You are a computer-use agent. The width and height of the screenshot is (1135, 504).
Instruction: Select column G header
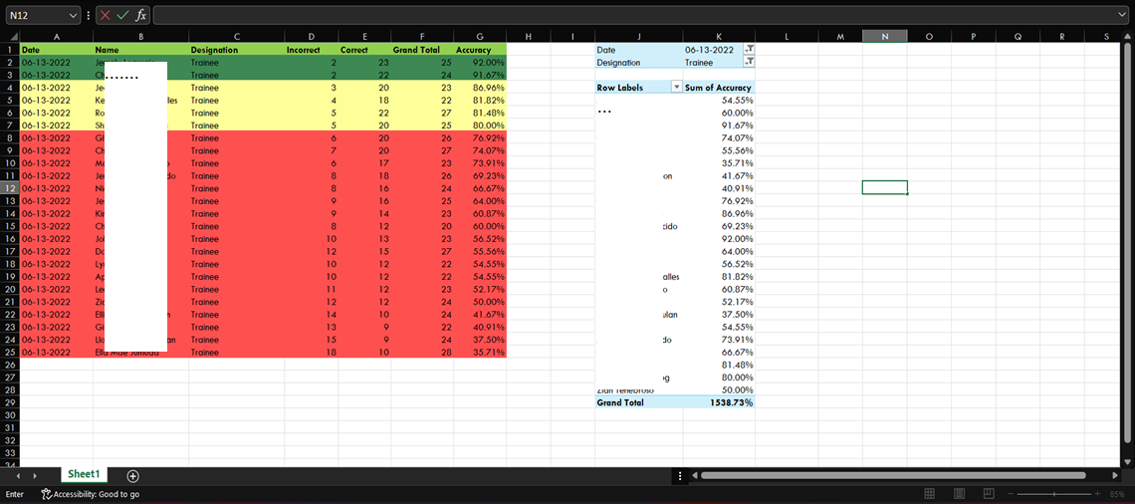(480, 36)
